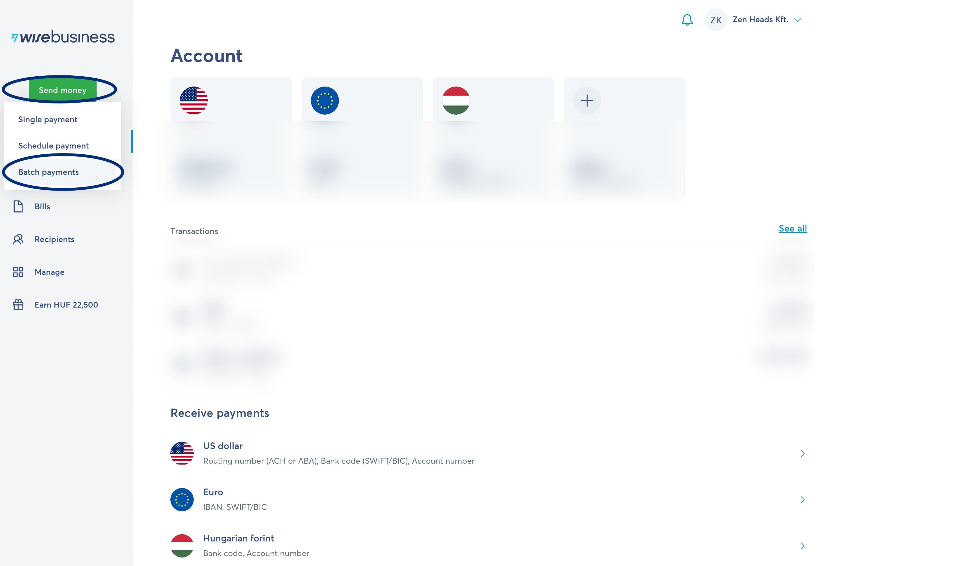Image resolution: width=963 pixels, height=566 pixels.
Task: Click the Manage grid icon
Action: pos(18,272)
